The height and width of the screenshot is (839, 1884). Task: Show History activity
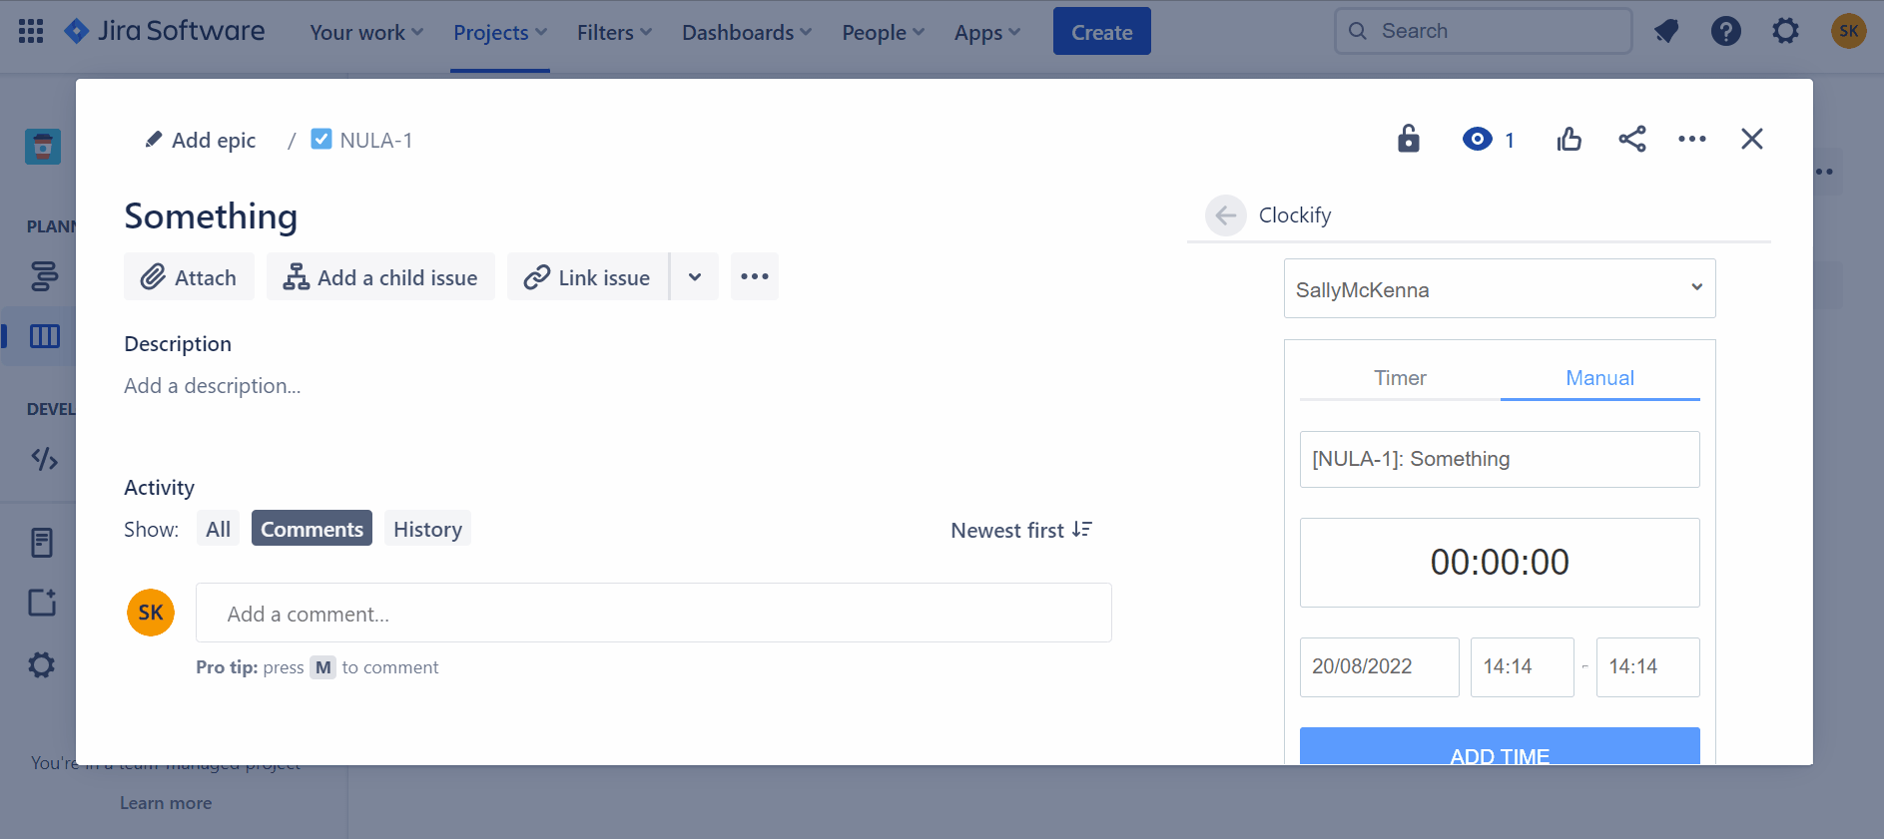coord(427,529)
